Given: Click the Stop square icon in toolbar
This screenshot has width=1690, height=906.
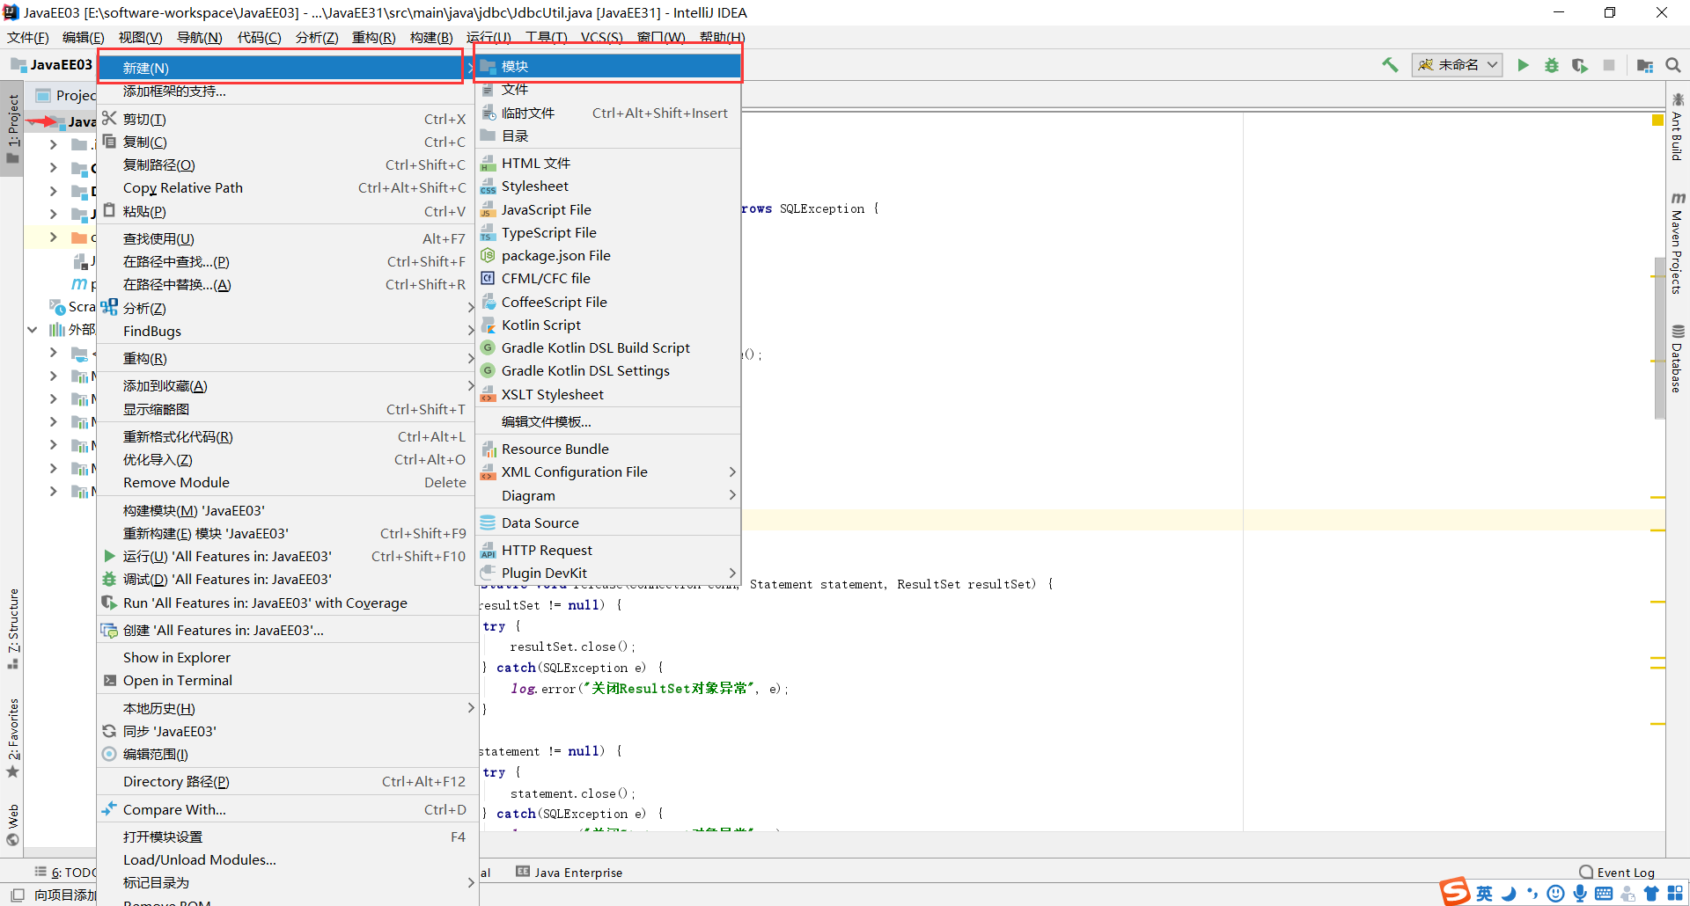Looking at the screenshot, I should (1609, 65).
